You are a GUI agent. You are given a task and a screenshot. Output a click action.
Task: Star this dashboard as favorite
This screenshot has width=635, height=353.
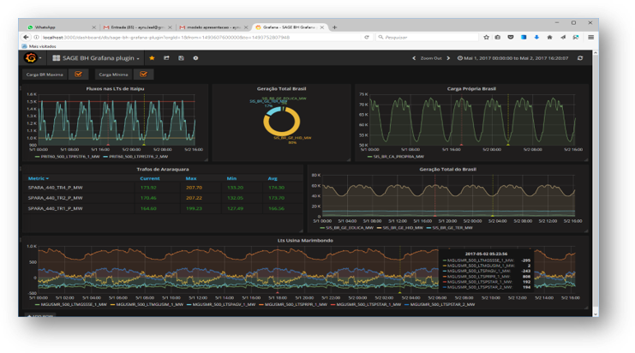pyautogui.click(x=153, y=58)
